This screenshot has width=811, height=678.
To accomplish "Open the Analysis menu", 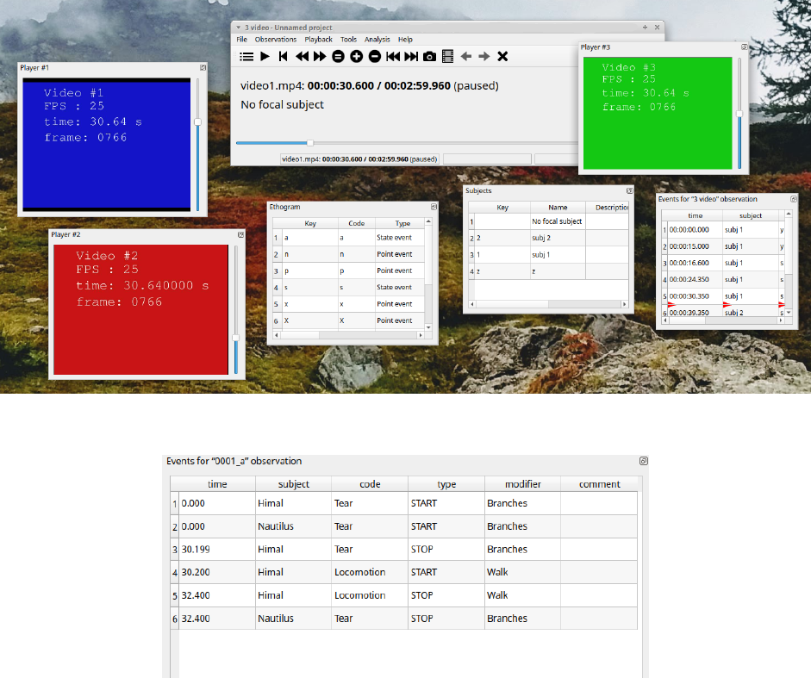I will pyautogui.click(x=377, y=40).
